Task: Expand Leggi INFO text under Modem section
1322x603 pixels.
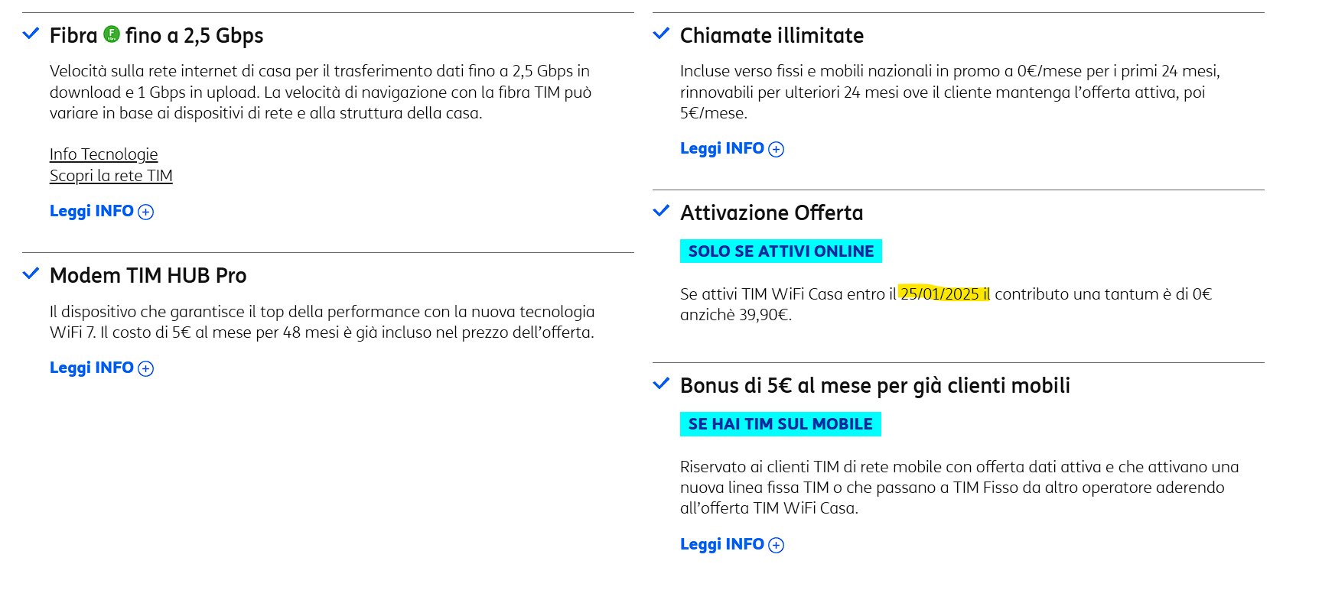Action: tap(92, 368)
